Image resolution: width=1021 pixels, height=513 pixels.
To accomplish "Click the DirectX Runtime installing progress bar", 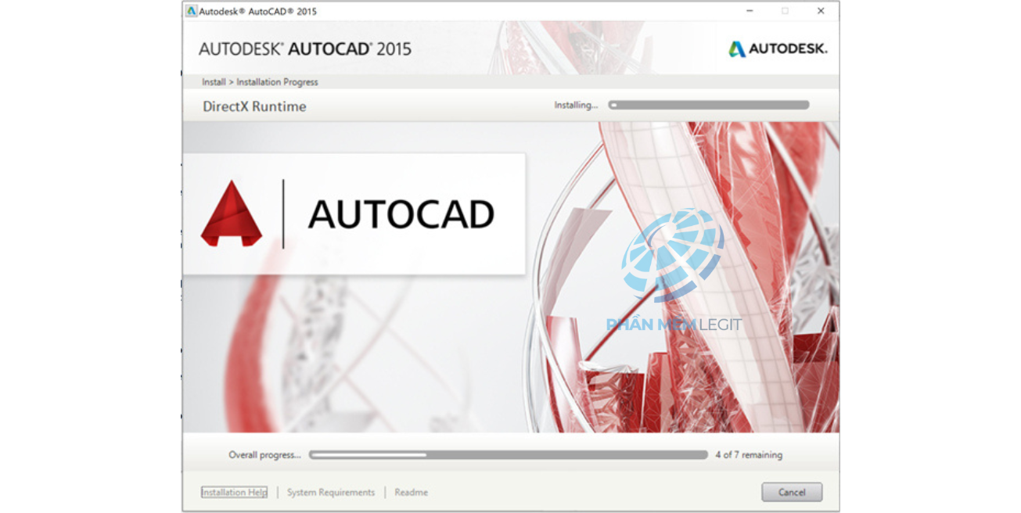I will click(x=709, y=105).
